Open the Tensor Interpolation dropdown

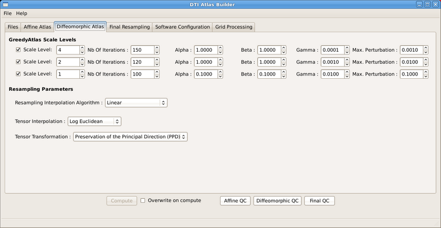point(94,122)
